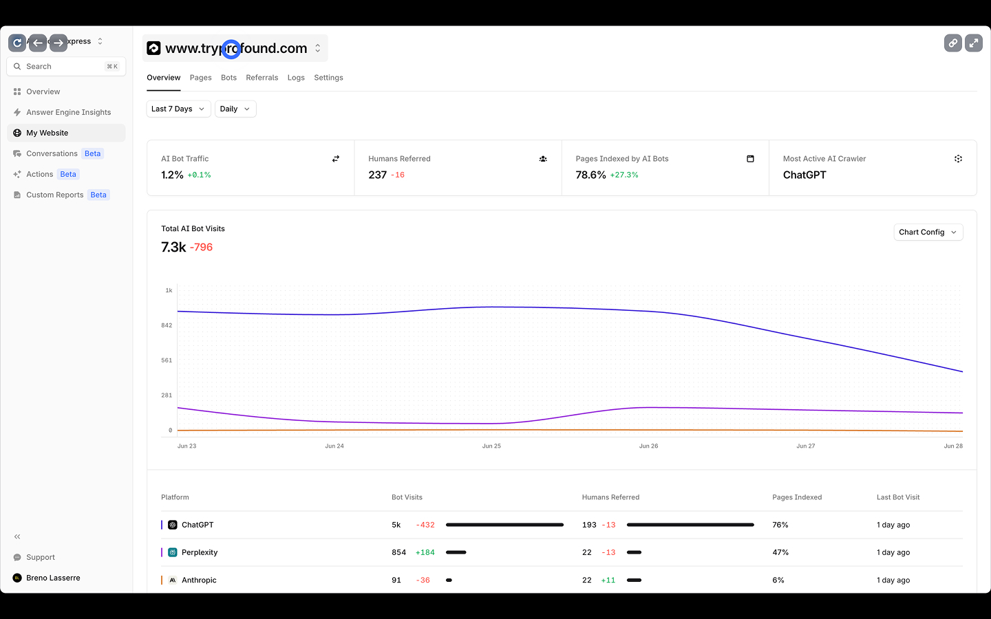Screen dimensions: 991x619
Task: Switch to the Pages tab
Action: (x=200, y=78)
